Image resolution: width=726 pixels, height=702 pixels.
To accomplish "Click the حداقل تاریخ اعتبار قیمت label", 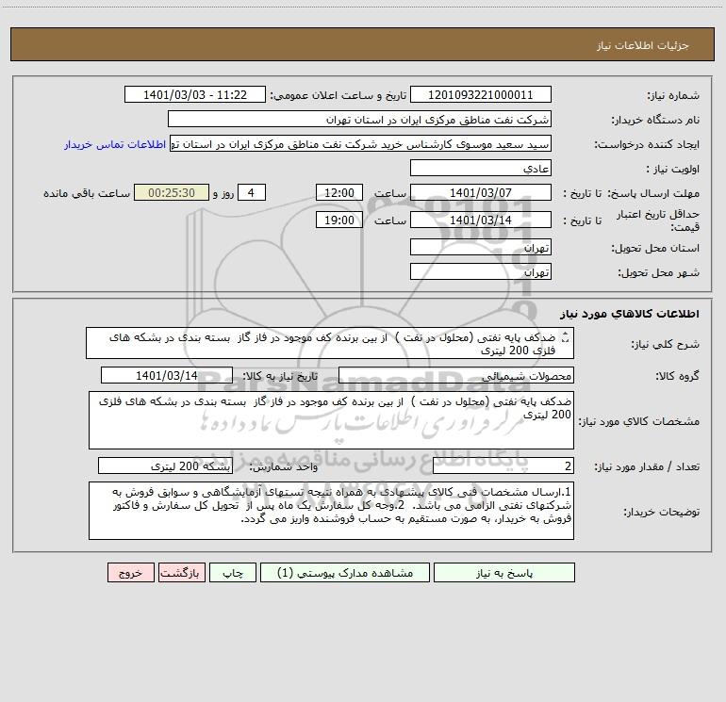I will [x=658, y=220].
